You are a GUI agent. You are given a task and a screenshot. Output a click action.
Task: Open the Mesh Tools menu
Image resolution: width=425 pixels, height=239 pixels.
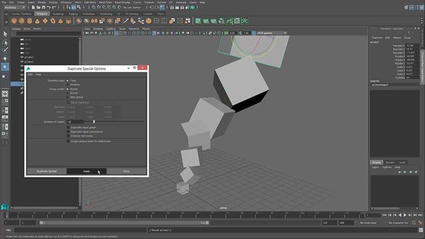tap(105, 2)
